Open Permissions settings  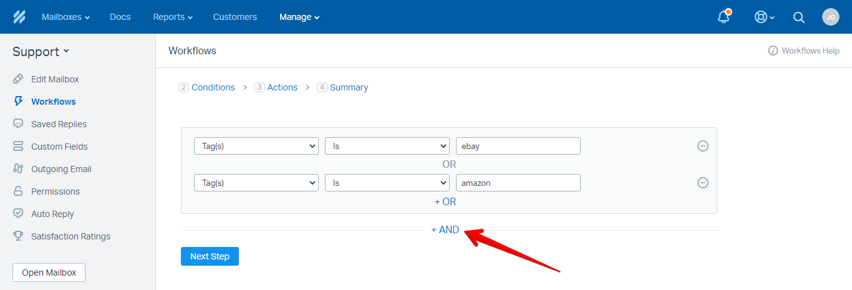point(56,191)
